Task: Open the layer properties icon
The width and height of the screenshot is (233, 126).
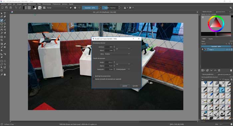Action: [219, 70]
